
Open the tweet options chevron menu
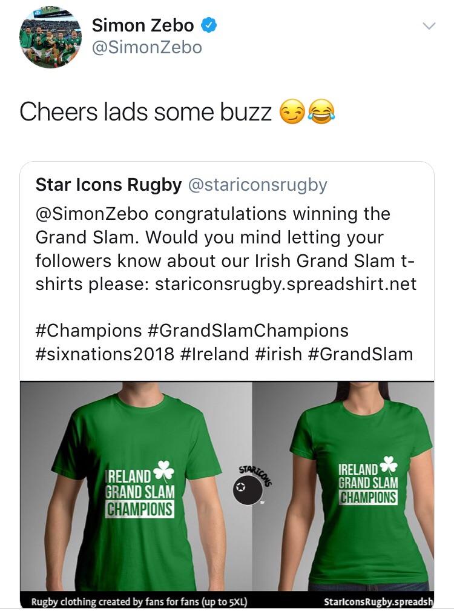click(429, 26)
